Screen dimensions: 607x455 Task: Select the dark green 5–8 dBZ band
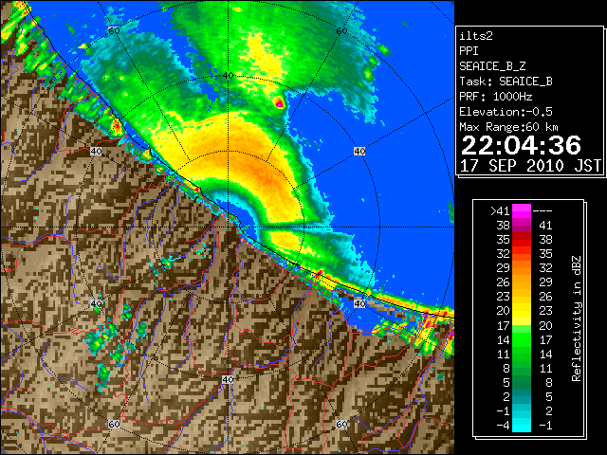(x=522, y=382)
